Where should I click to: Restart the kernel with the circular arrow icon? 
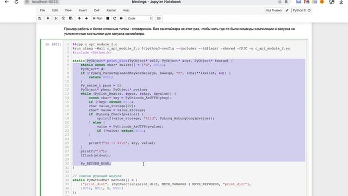coord(114,18)
